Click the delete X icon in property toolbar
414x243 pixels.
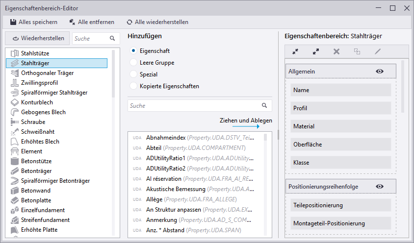click(x=336, y=51)
